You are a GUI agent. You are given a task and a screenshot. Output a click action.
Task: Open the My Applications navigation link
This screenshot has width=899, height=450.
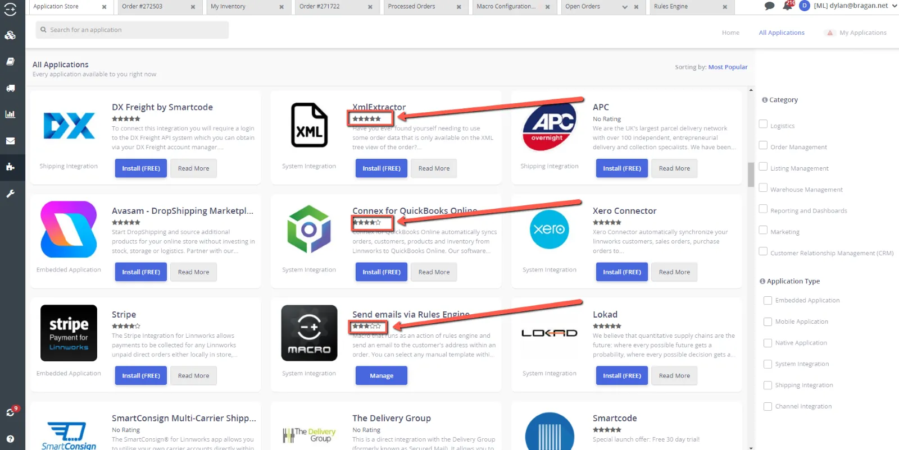(863, 33)
